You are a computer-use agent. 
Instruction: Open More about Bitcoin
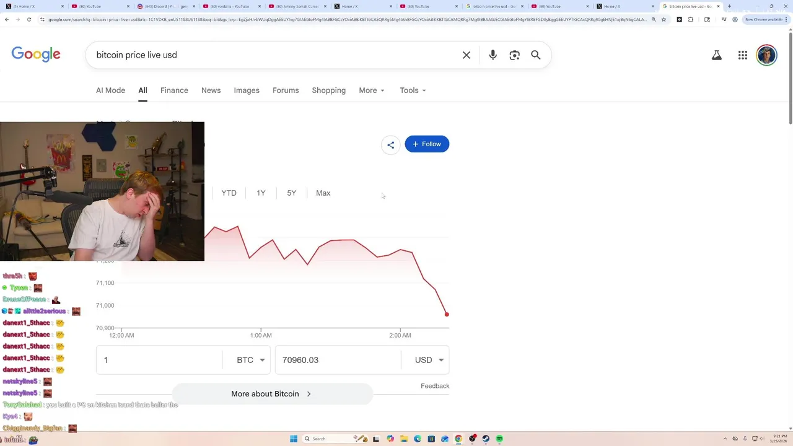(272, 394)
